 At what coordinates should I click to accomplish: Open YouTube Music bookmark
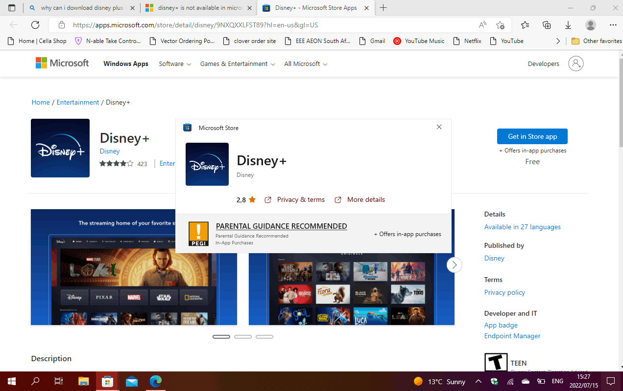(419, 41)
